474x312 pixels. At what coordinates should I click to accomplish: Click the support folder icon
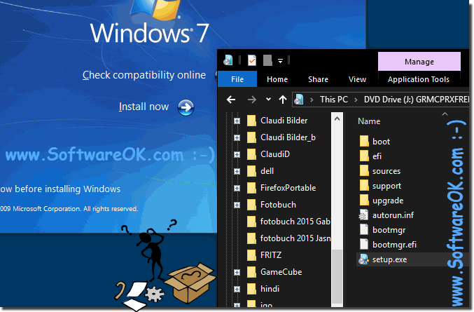[x=364, y=186]
